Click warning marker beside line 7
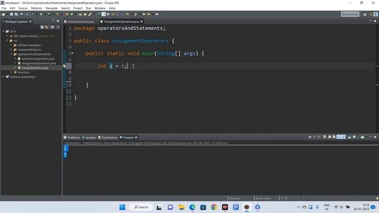Screen dimensions: 379x213 pos(65,66)
